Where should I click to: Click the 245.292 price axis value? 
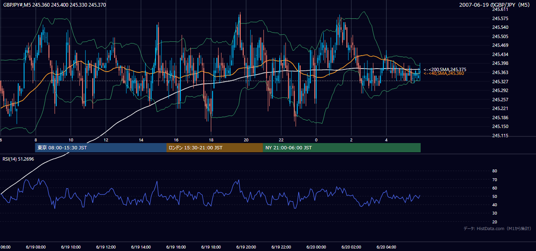coord(500,90)
